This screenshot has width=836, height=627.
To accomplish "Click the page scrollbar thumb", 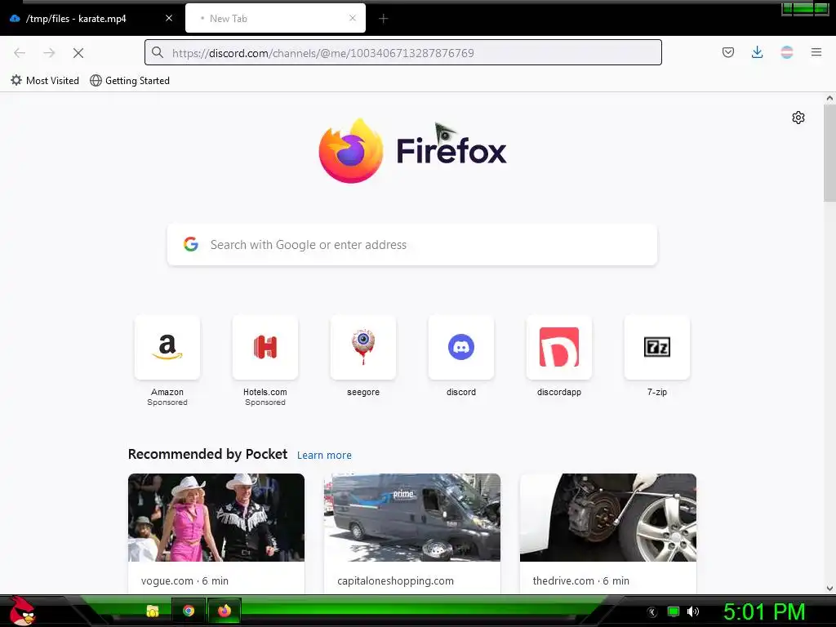I will pyautogui.click(x=829, y=153).
